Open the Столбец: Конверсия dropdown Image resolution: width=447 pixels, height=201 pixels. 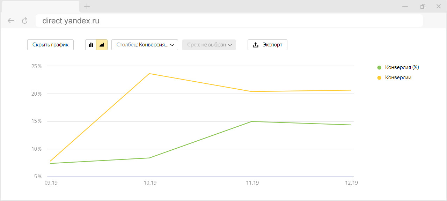[145, 45]
